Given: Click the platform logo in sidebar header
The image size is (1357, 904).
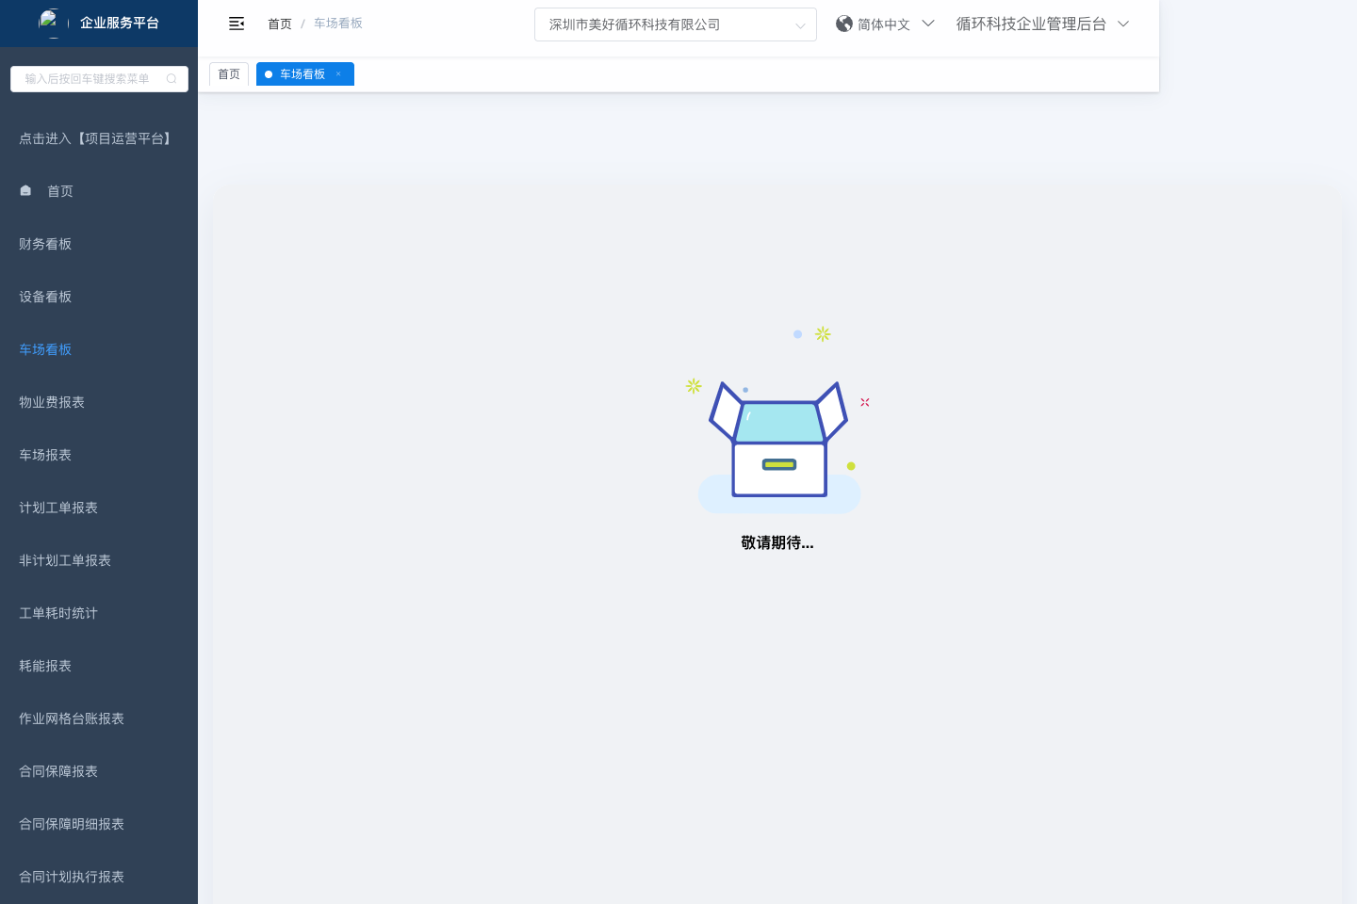Looking at the screenshot, I should (x=49, y=22).
